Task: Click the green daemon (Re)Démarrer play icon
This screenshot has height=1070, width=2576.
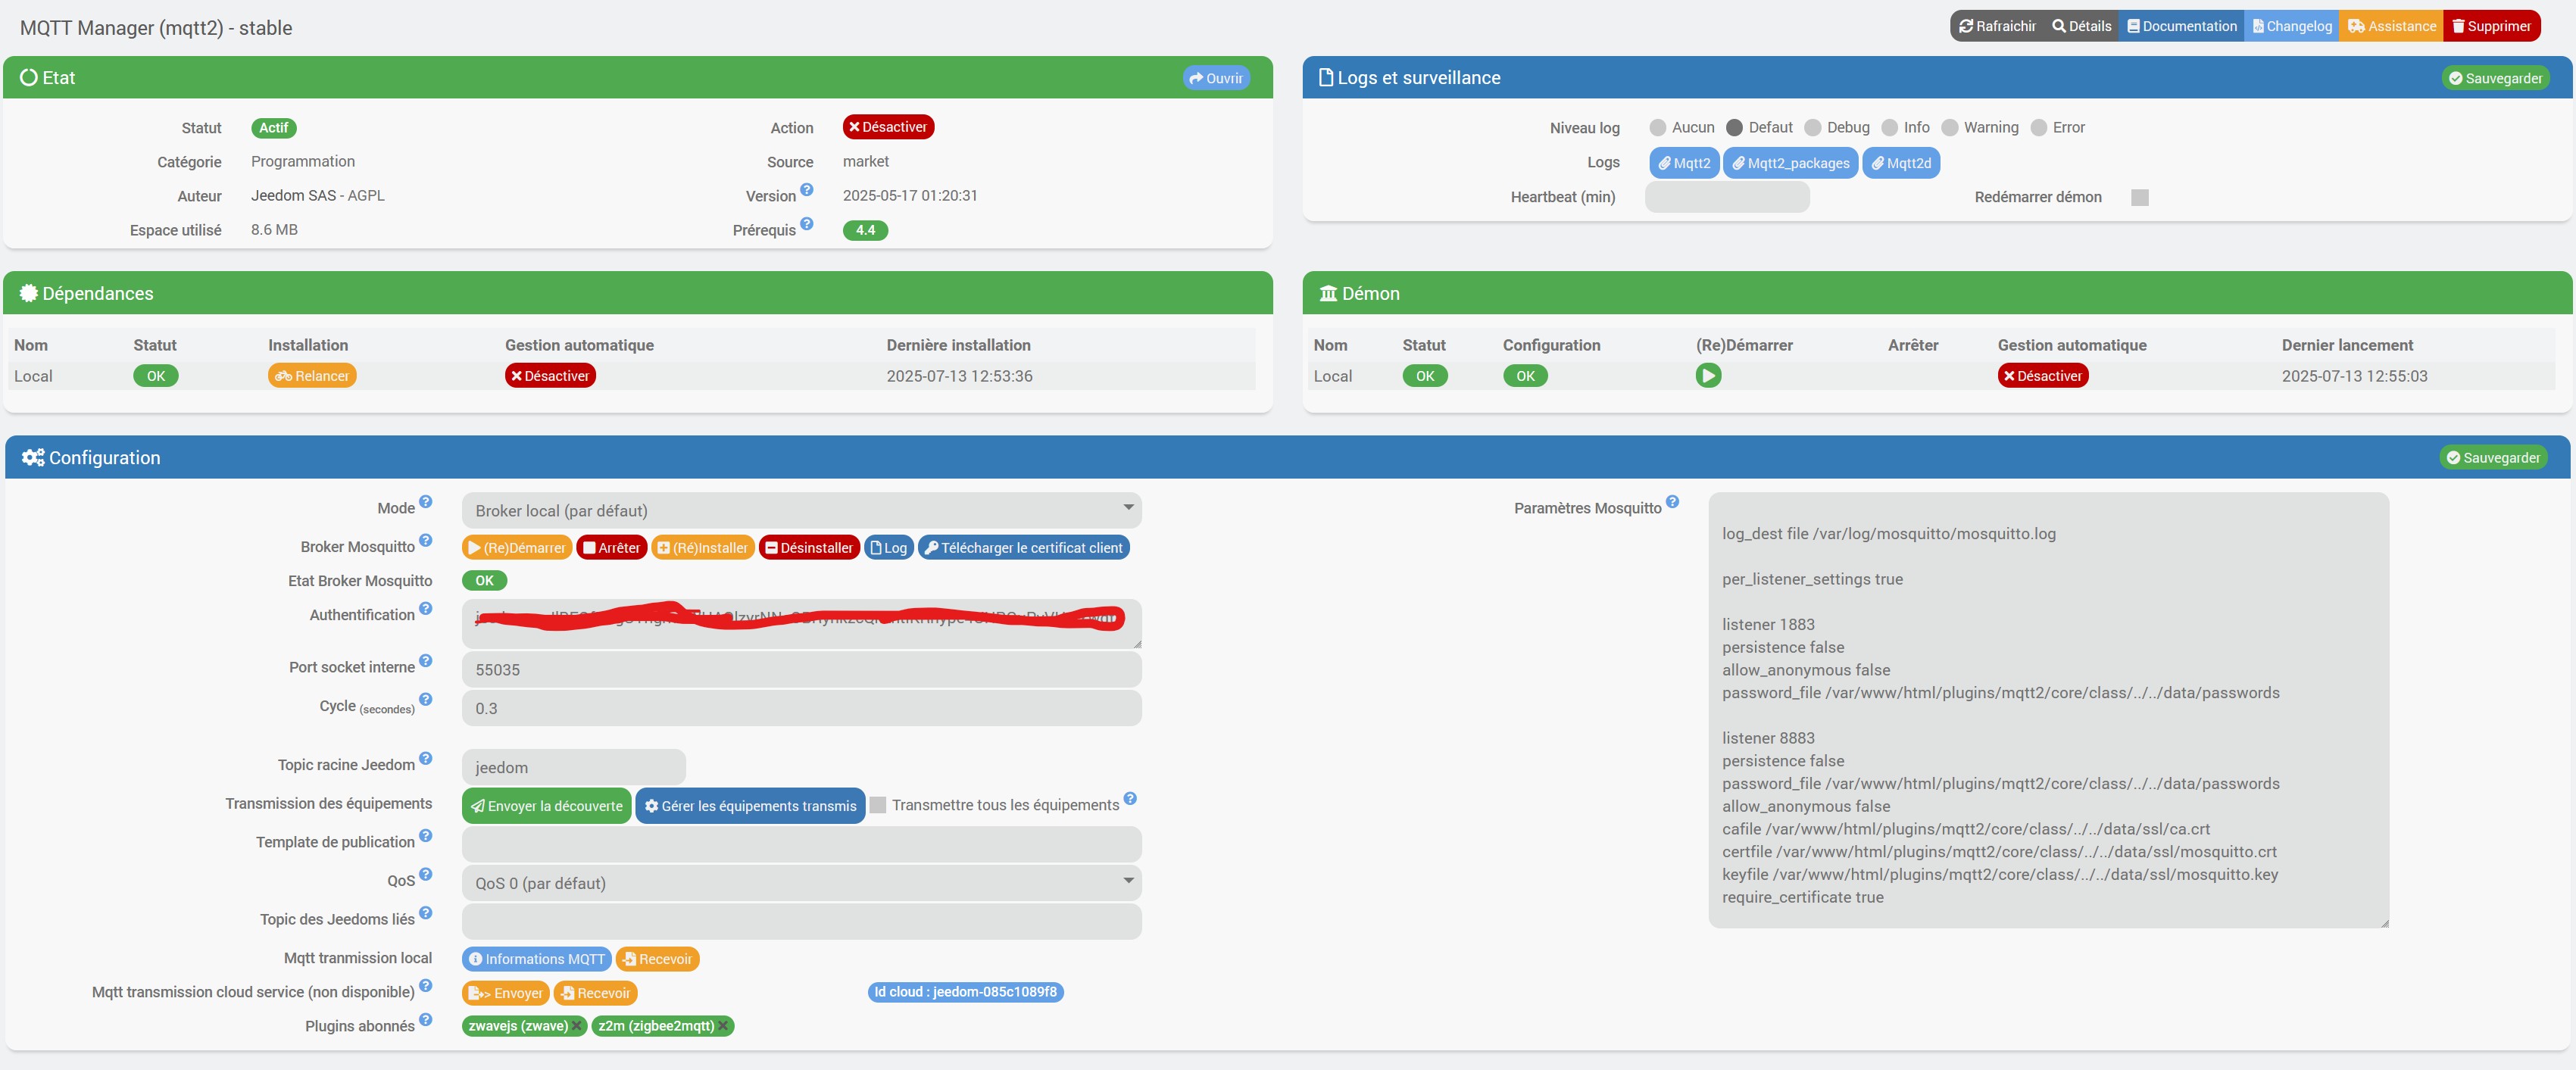Action: pos(1708,376)
